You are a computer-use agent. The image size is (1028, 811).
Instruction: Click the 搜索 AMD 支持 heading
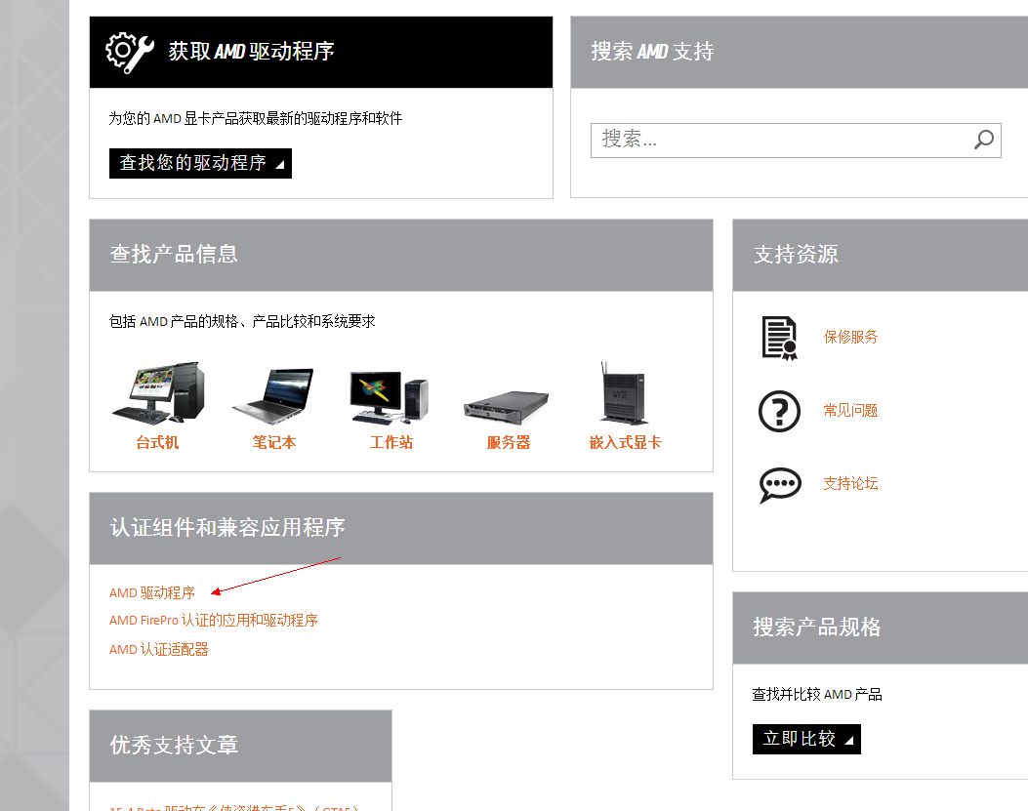click(x=652, y=51)
